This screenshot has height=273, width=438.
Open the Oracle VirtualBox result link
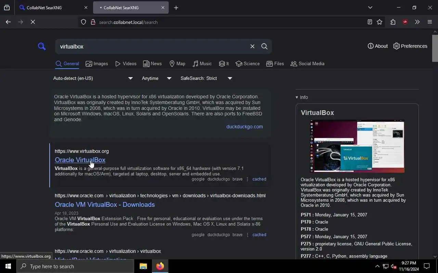(x=80, y=160)
